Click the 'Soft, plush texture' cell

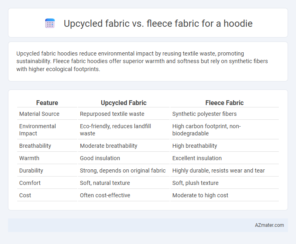pyautogui.click(x=195, y=183)
